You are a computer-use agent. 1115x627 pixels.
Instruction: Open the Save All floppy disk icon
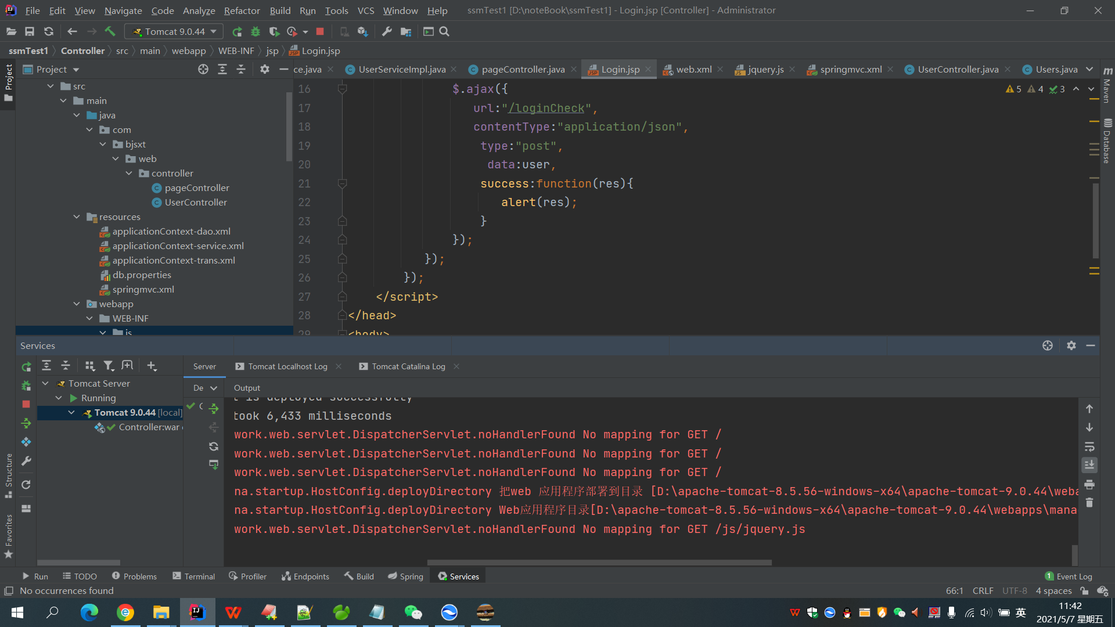[30, 31]
